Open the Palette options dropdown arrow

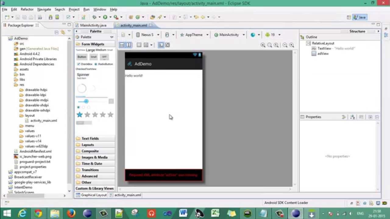click(112, 37)
